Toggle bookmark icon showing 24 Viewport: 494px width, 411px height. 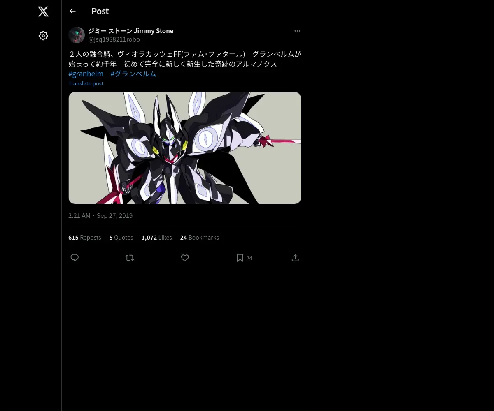tap(244, 258)
